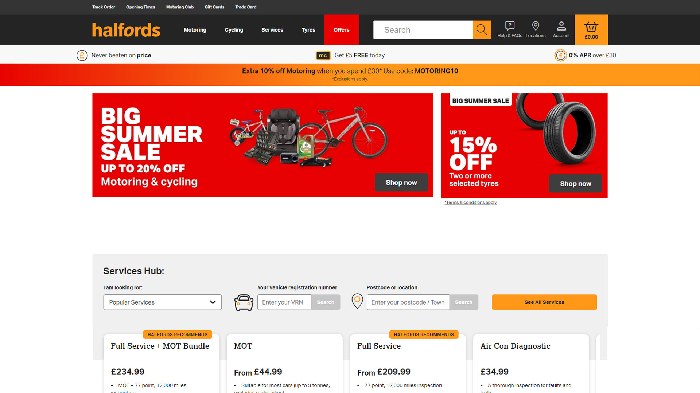Click the See All Services button

(544, 302)
